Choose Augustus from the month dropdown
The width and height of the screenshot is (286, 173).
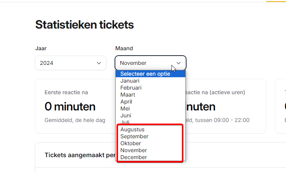click(x=132, y=129)
